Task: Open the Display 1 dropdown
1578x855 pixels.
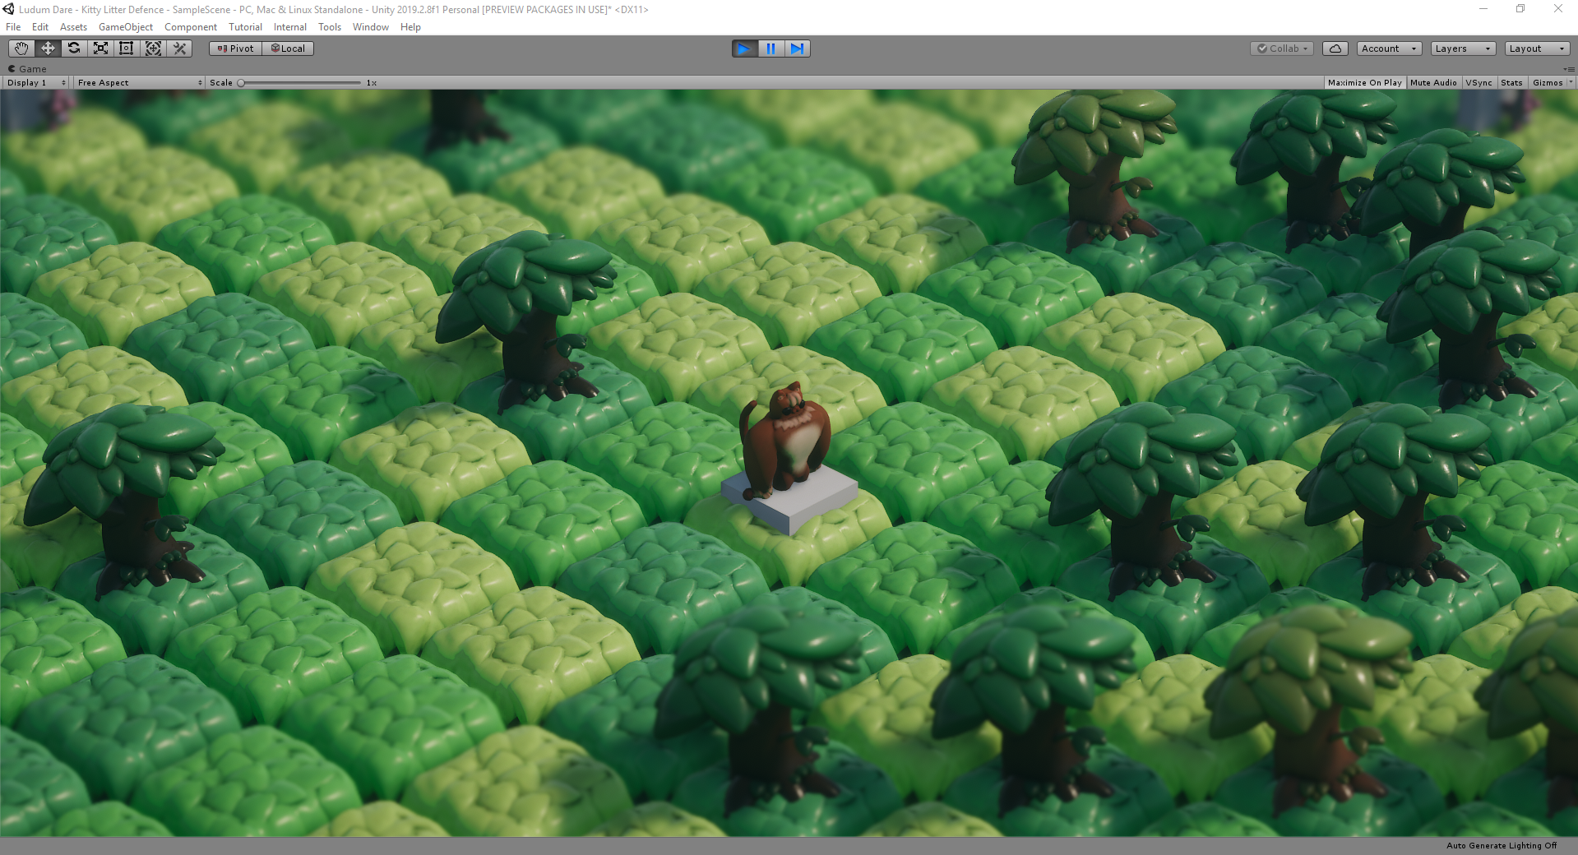Action: (36, 82)
